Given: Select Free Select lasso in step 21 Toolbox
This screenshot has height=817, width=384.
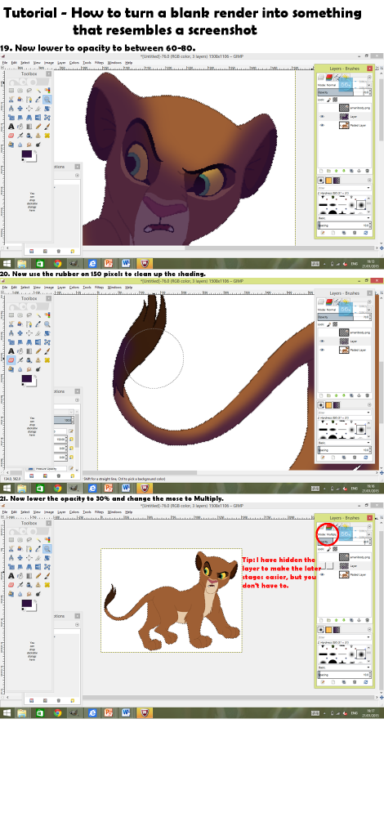Looking at the screenshot, I should click(x=29, y=538).
